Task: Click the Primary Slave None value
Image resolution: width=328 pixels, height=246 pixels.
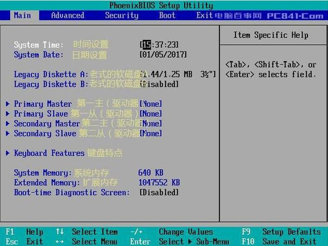Action: pos(151,114)
